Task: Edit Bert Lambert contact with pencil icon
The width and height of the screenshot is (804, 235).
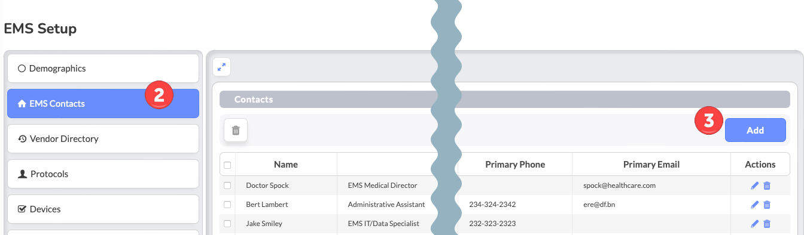Action: pyautogui.click(x=754, y=205)
